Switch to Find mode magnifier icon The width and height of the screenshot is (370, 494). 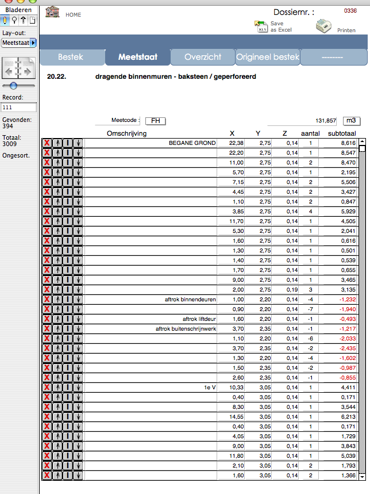click(x=14, y=20)
